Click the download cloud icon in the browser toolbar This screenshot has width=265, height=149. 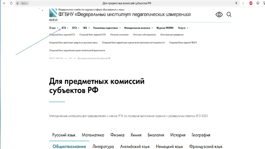pyautogui.click(x=258, y=3)
